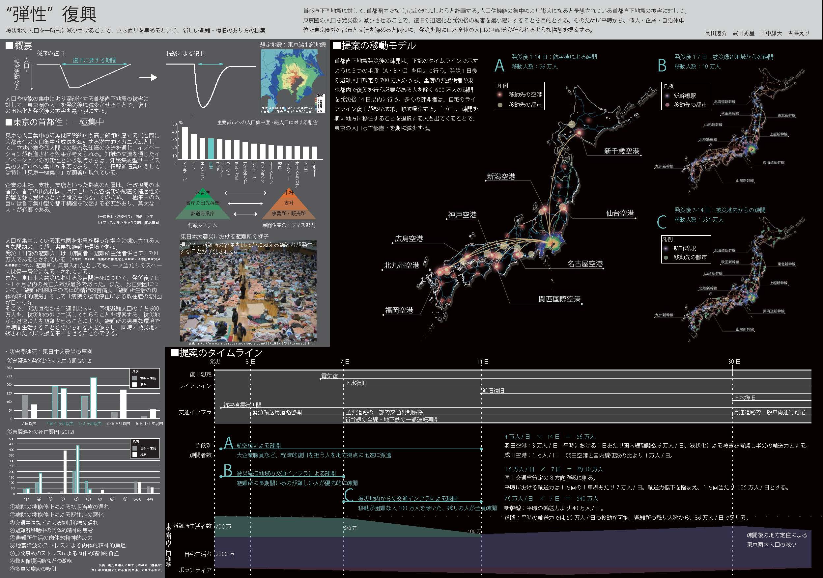Click the ■東京の首都性：一極集中 heading
823x578 pixels.
pyautogui.click(x=55, y=122)
